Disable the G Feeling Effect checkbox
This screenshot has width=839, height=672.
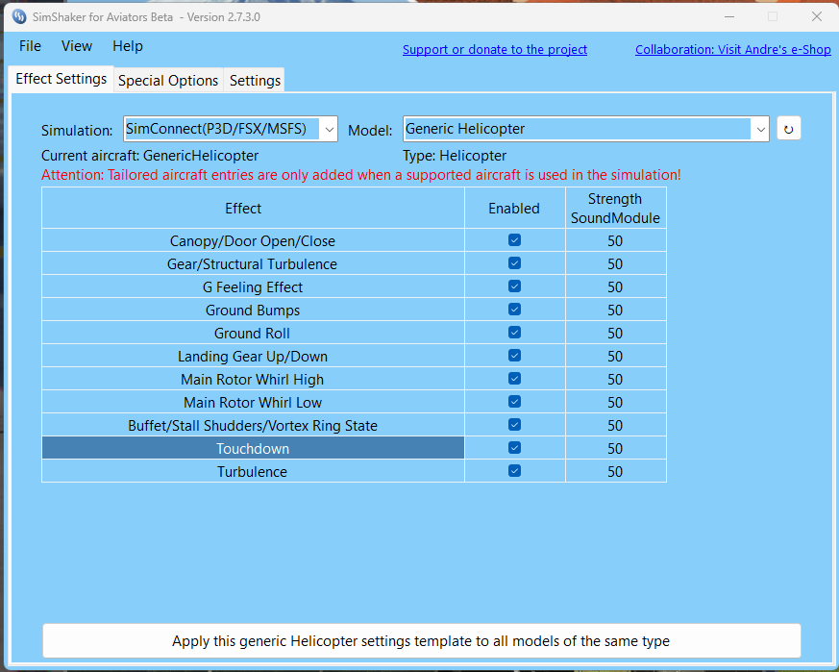tap(514, 286)
